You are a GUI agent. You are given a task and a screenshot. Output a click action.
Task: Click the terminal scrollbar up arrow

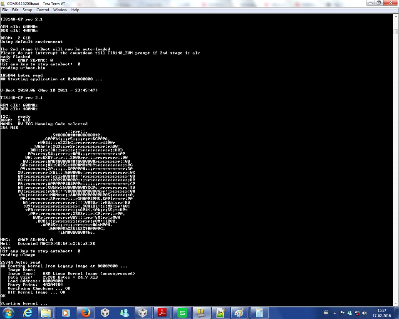pos(396,16)
